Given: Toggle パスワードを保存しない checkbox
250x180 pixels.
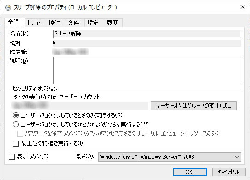Looking at the screenshot, I should [20, 133].
